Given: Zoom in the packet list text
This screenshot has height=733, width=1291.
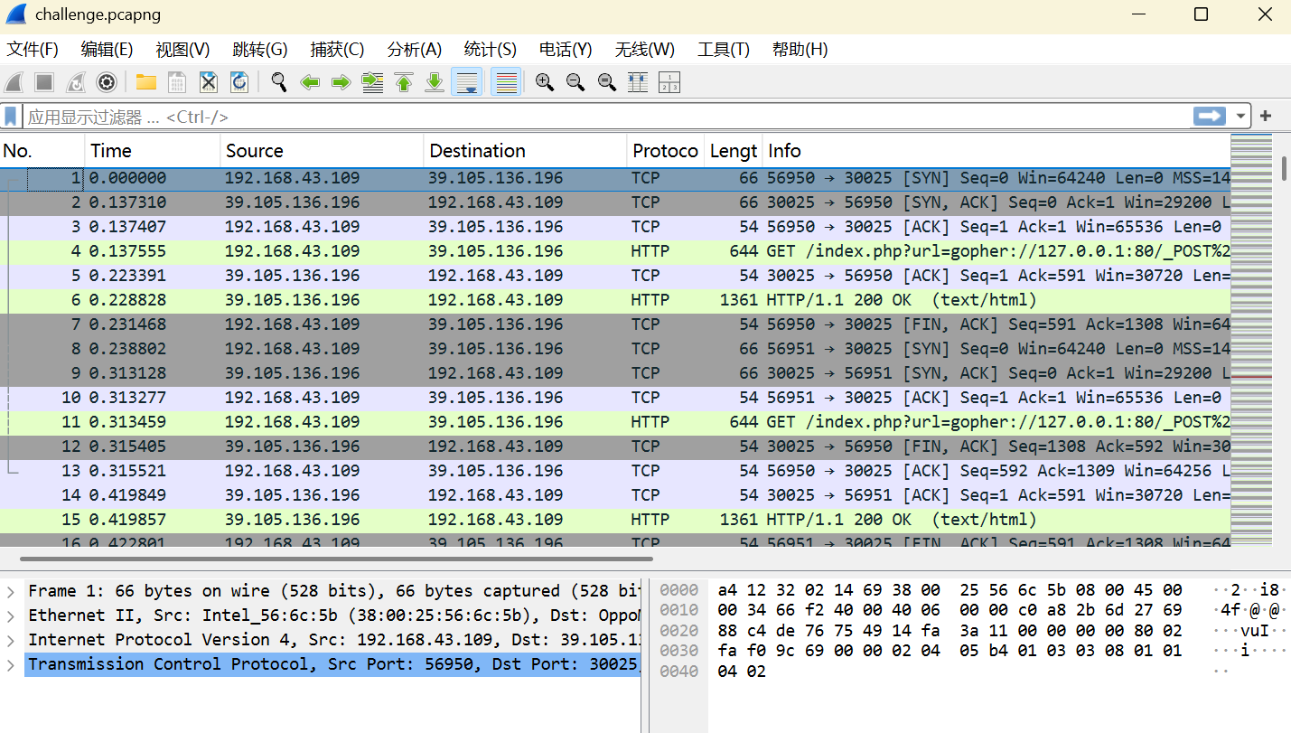Looking at the screenshot, I should (x=544, y=82).
